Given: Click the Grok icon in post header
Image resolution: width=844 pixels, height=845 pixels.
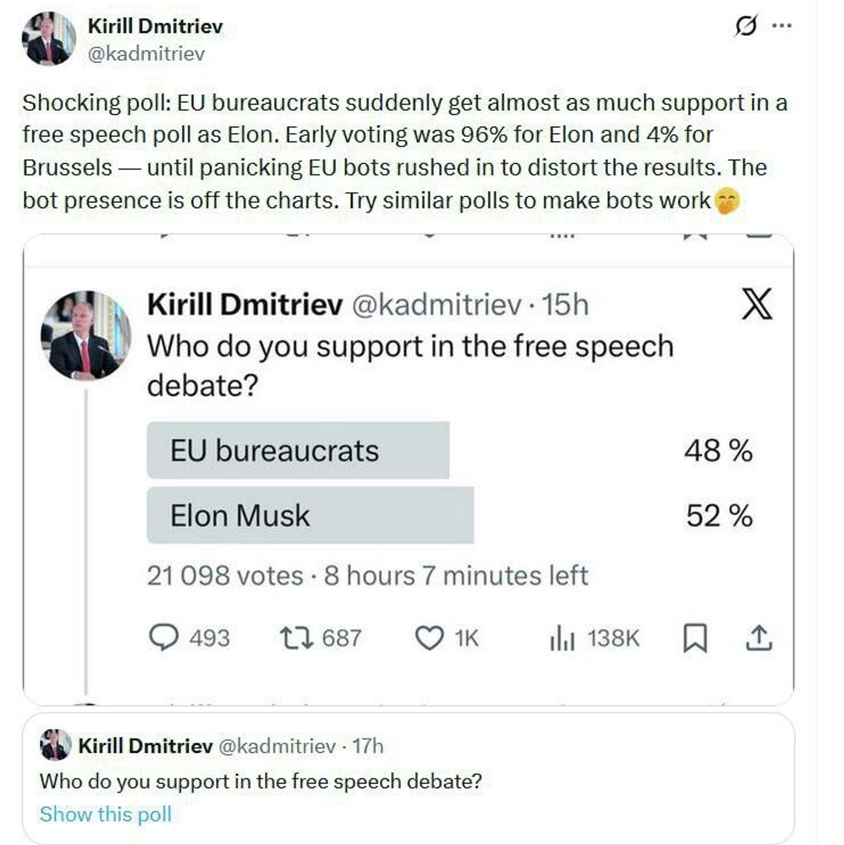Looking at the screenshot, I should (746, 26).
